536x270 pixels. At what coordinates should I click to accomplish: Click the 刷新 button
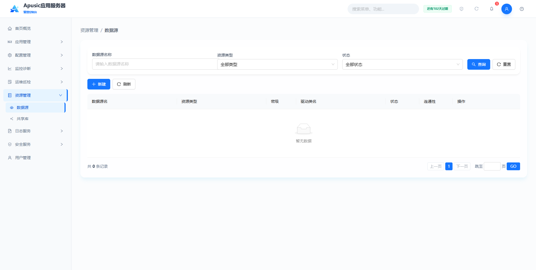(x=124, y=84)
